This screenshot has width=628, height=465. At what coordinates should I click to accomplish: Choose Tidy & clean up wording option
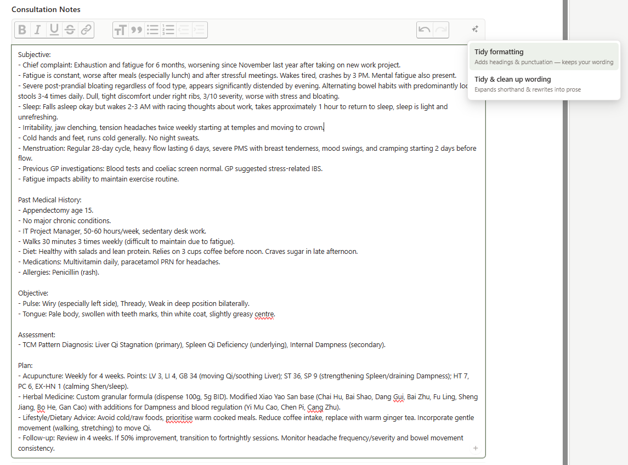544,84
